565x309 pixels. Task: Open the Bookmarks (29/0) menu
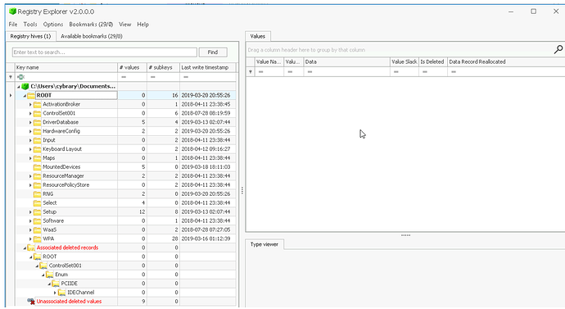pos(91,24)
